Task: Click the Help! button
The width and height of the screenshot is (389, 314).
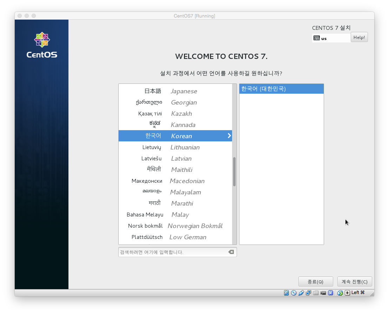Action: [x=359, y=37]
